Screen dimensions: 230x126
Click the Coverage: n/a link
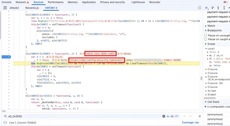pyautogui.click(x=190, y=123)
